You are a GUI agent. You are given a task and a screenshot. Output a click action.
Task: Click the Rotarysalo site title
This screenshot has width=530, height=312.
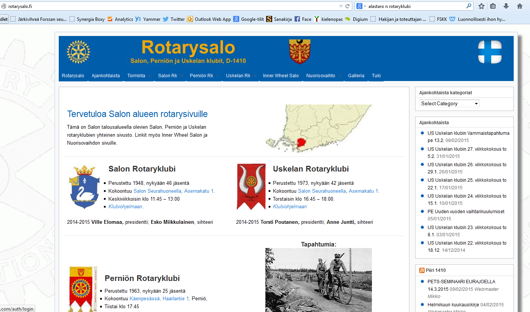point(188,47)
